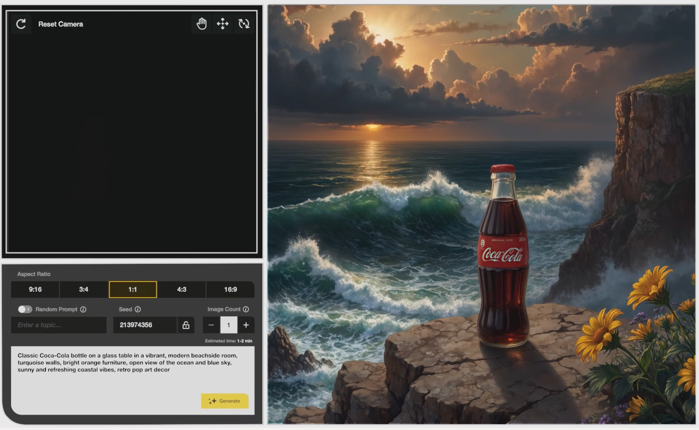The width and height of the screenshot is (699, 430).
Task: Click the Image Count info icon
Action: [246, 309]
